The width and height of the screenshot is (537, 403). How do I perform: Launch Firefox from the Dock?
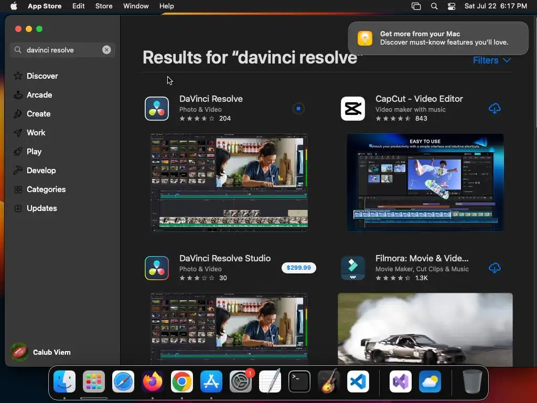click(153, 381)
